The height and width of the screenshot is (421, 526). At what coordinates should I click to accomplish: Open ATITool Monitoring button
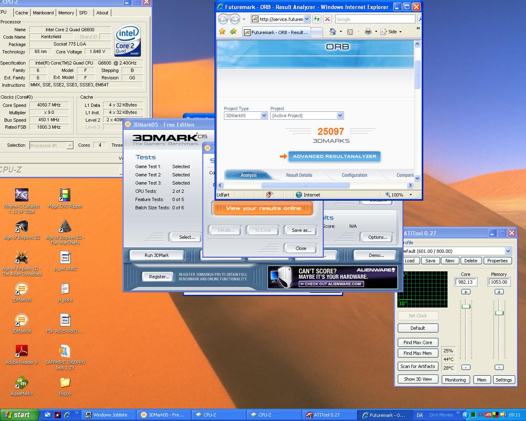[455, 380]
